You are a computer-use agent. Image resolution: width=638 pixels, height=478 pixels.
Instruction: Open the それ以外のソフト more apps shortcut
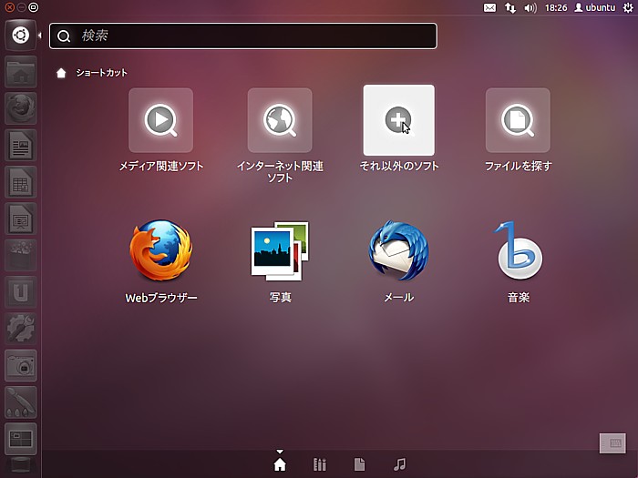[x=399, y=120]
